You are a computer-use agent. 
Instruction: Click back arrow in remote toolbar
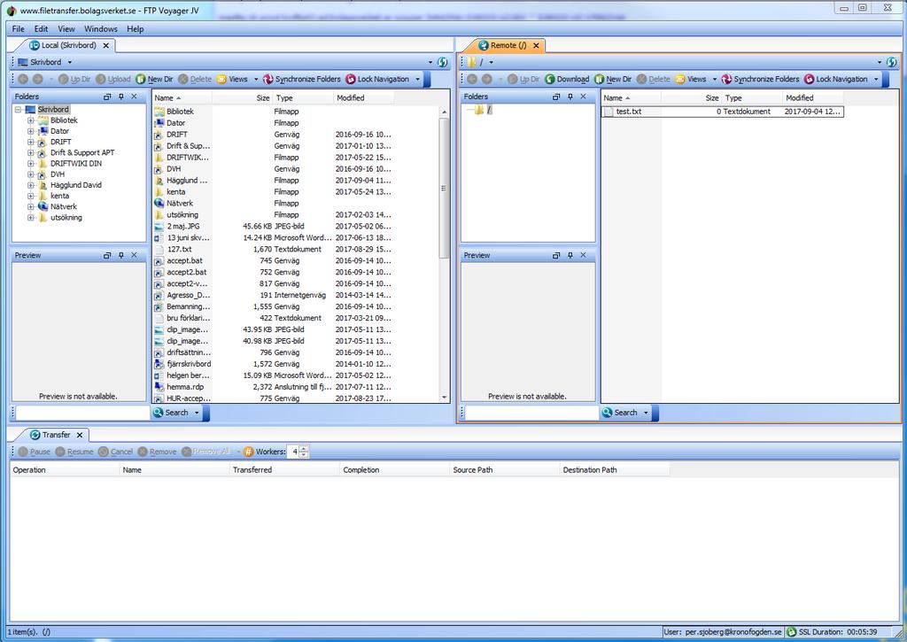472,79
